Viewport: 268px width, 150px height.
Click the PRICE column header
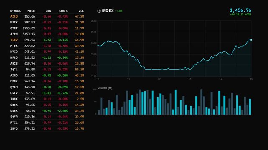pyautogui.click(x=31, y=11)
